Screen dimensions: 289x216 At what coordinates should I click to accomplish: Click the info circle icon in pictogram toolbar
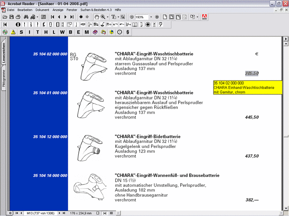(18, 24)
